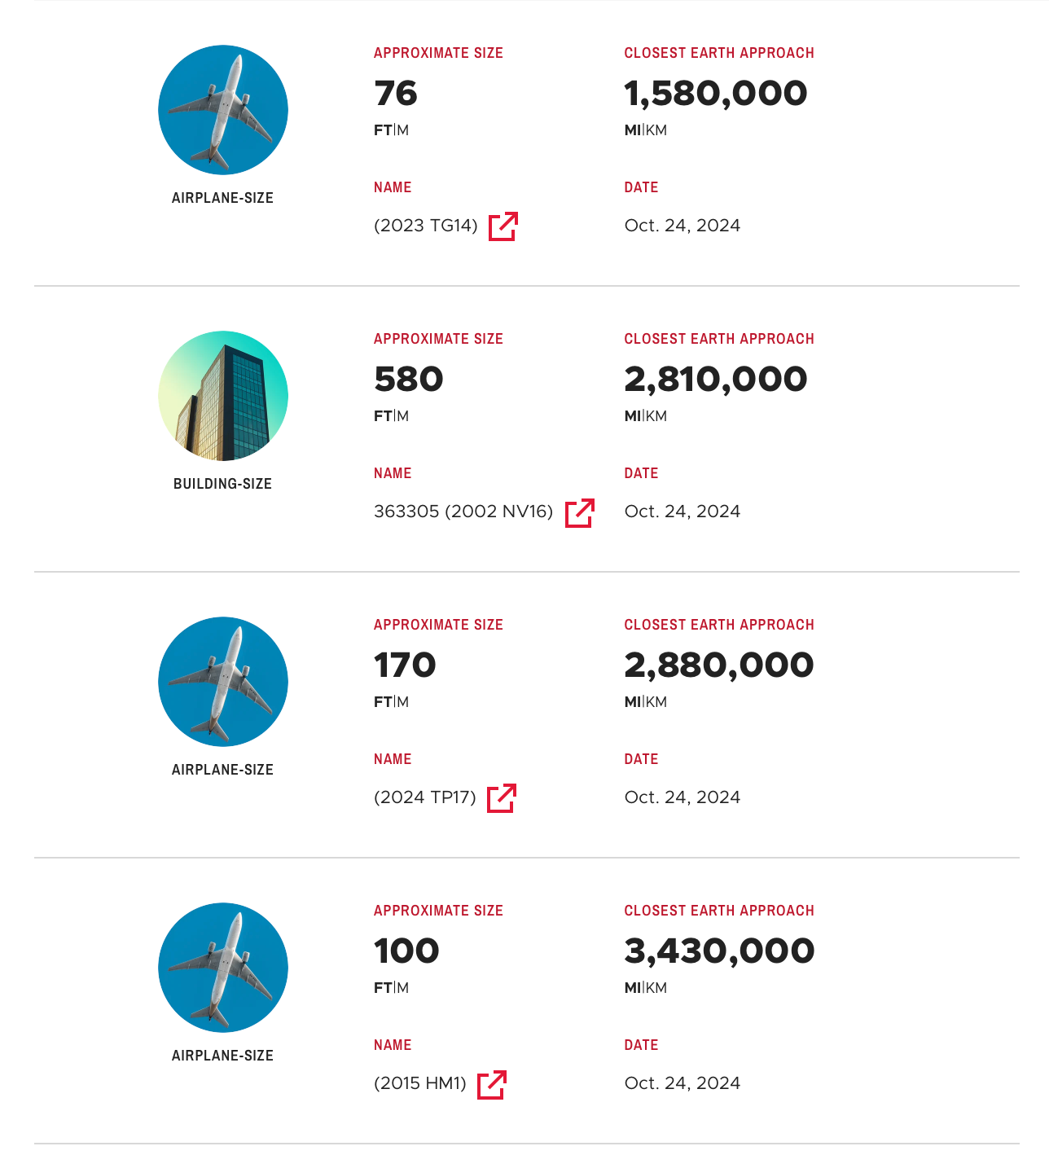Show 2,880,000 distance in kilometers
The height and width of the screenshot is (1155, 1049).
point(656,702)
